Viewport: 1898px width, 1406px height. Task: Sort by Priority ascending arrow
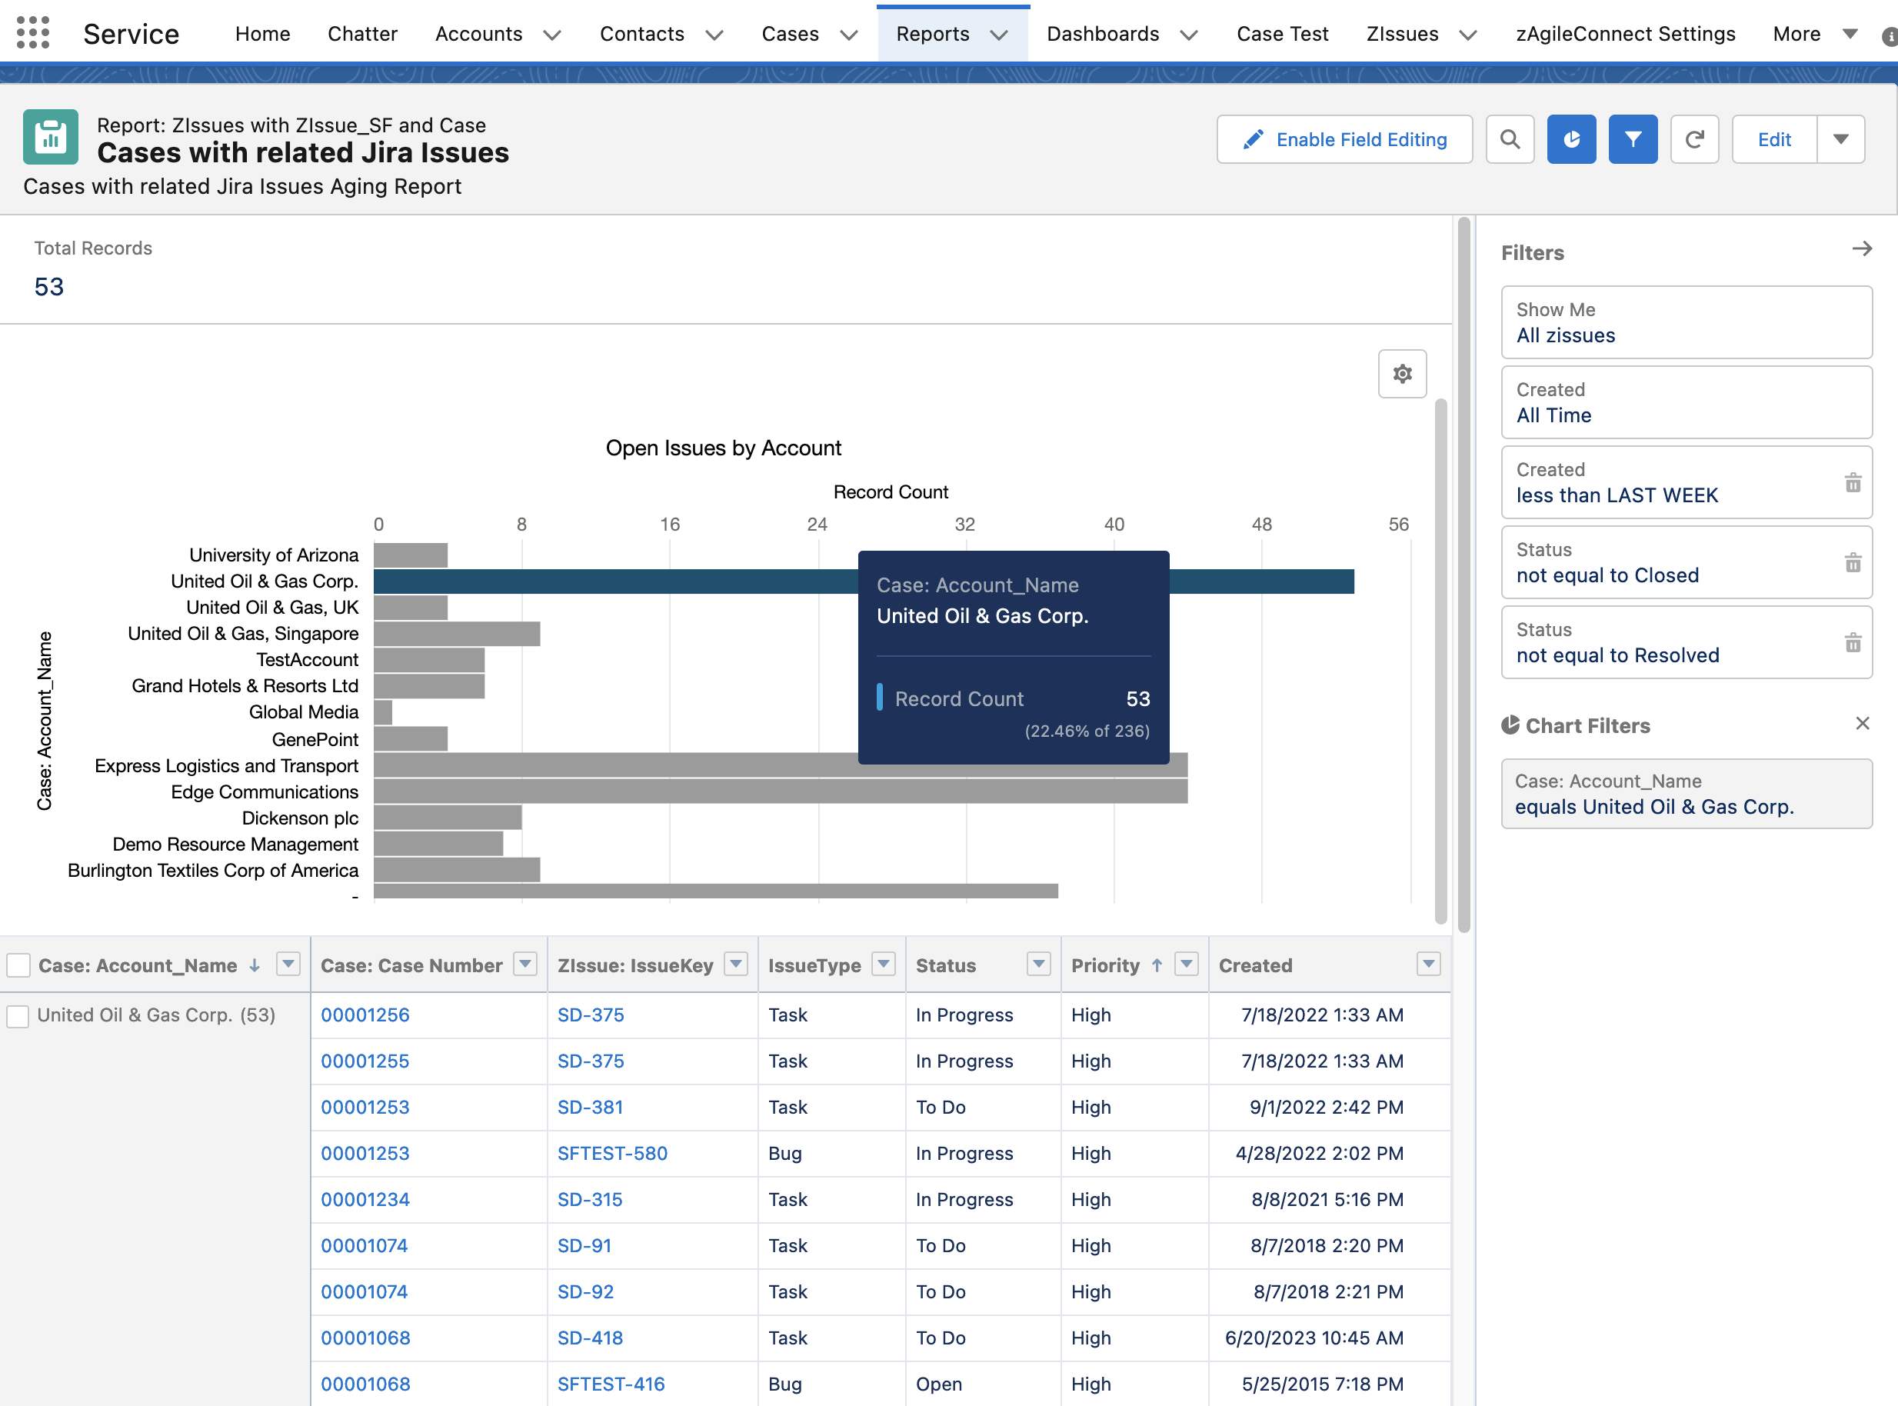(1157, 965)
